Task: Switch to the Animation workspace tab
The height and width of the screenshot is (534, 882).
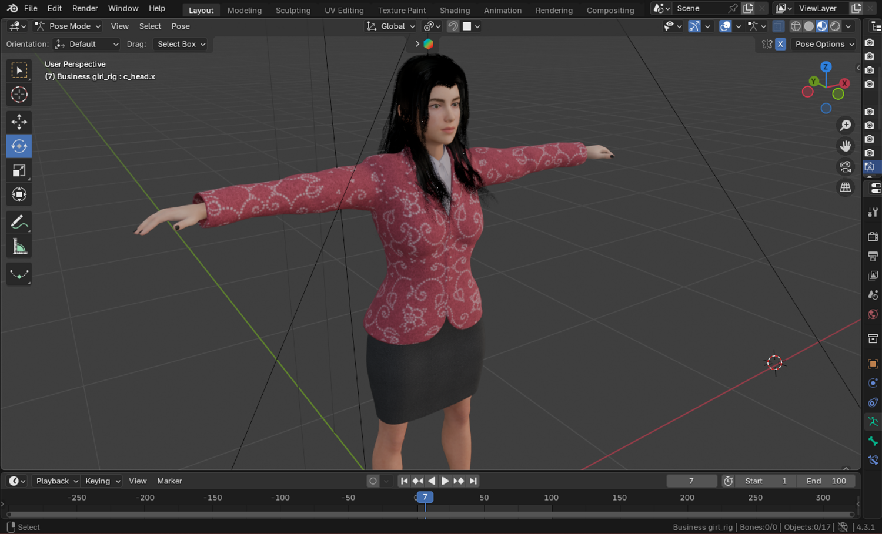Action: (503, 10)
